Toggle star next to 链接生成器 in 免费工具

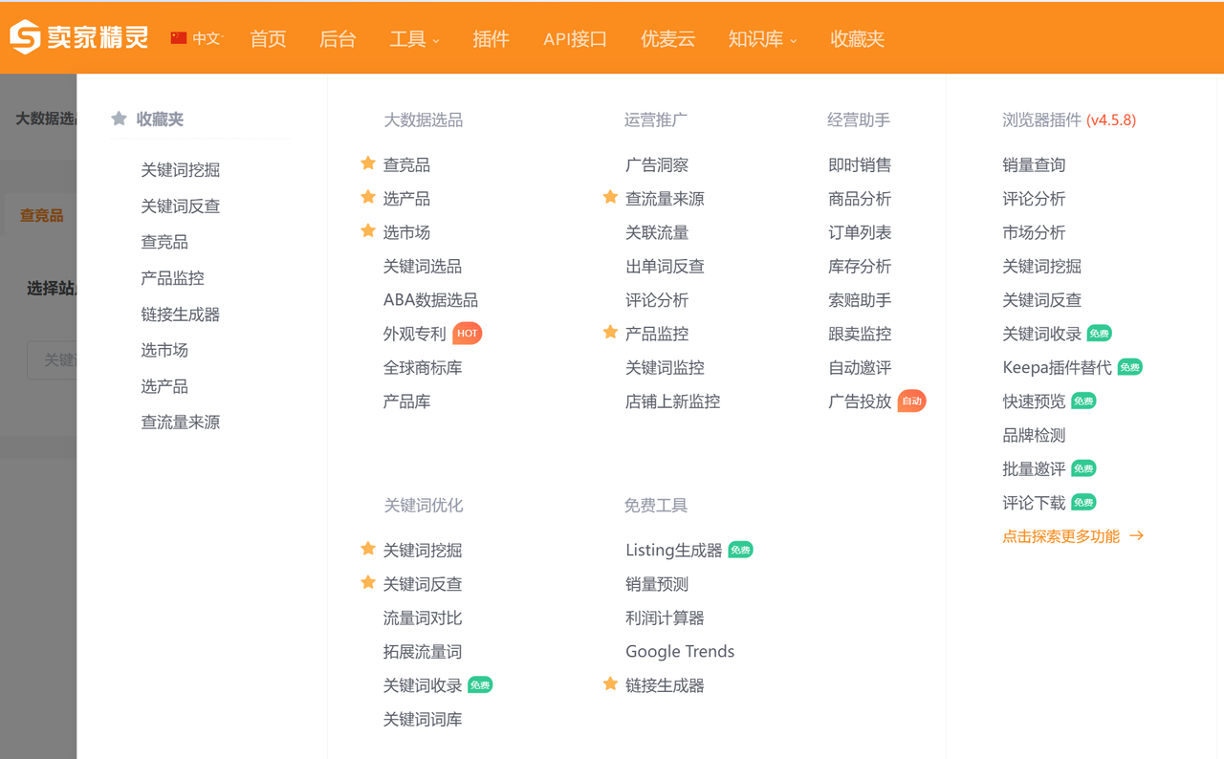click(610, 683)
